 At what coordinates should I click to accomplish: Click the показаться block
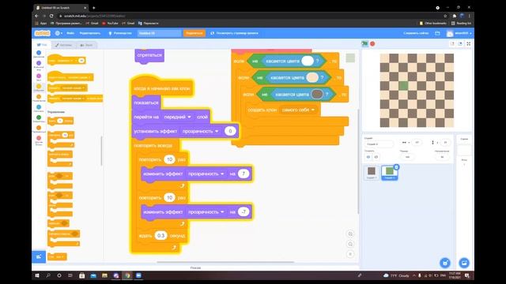click(146, 103)
